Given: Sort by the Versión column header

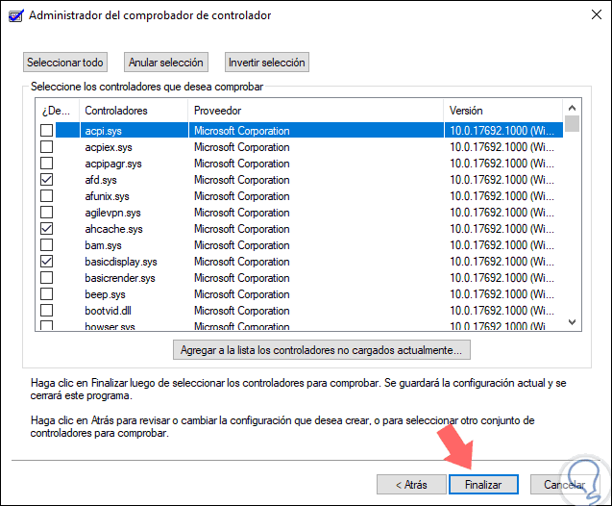Looking at the screenshot, I should point(503,111).
